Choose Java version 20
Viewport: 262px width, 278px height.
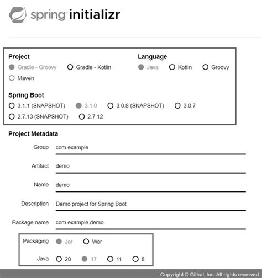(59, 259)
